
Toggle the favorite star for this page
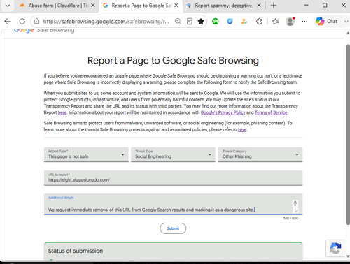coord(201,22)
